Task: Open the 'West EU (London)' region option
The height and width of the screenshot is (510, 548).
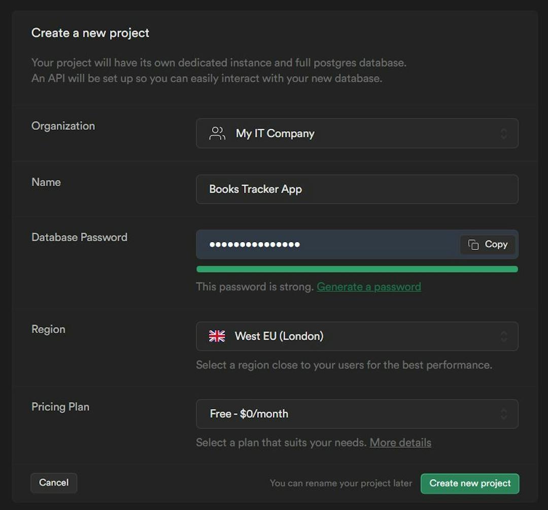Action: point(279,336)
